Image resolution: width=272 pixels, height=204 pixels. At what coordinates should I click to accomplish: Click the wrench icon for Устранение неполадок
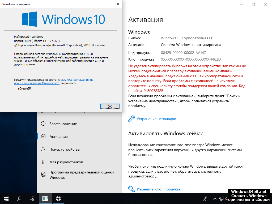[131, 119]
